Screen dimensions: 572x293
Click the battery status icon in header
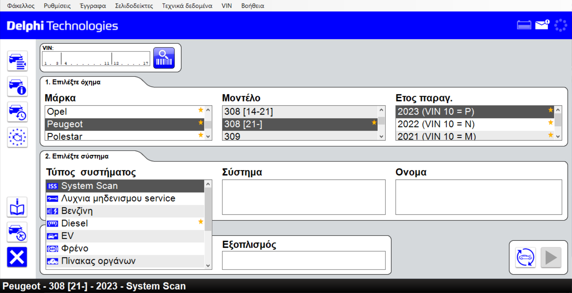pos(524,25)
